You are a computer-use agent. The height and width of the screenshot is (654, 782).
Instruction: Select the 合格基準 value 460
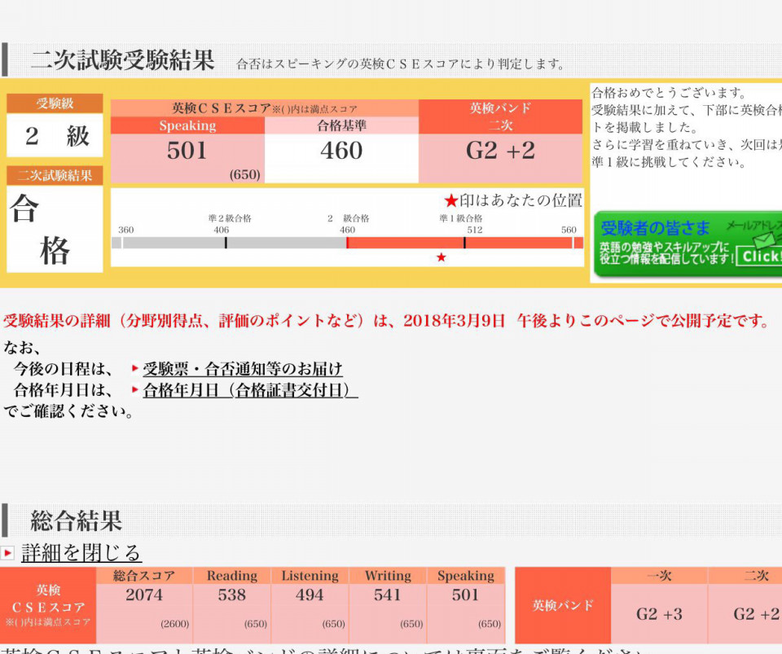[x=341, y=151]
